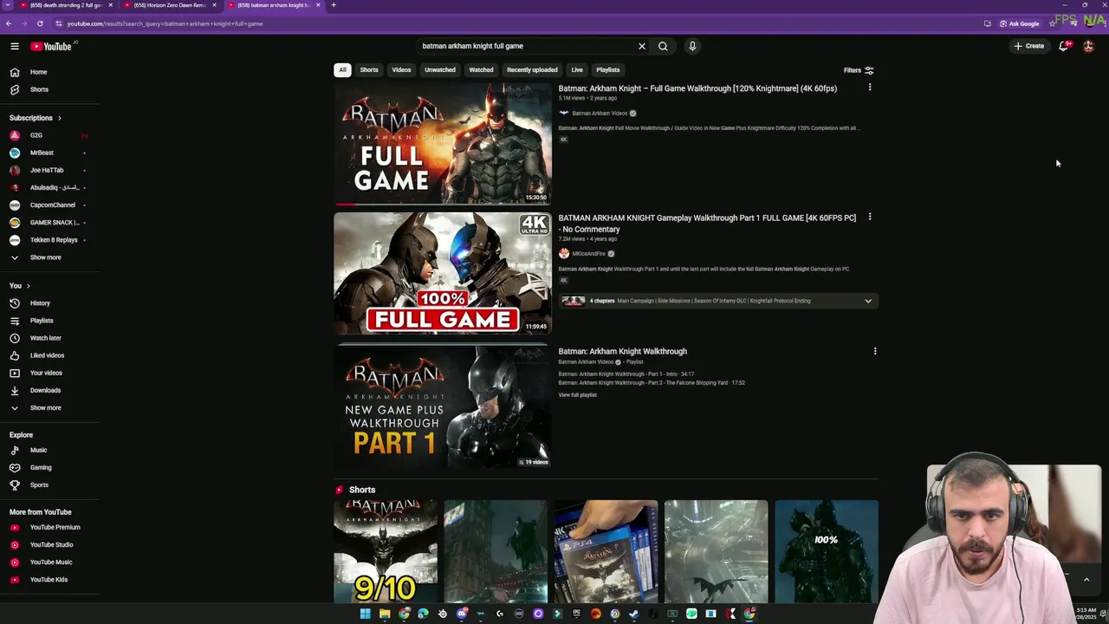The height and width of the screenshot is (624, 1109).
Task: Select the Unwatched filter chip
Action: click(x=440, y=69)
